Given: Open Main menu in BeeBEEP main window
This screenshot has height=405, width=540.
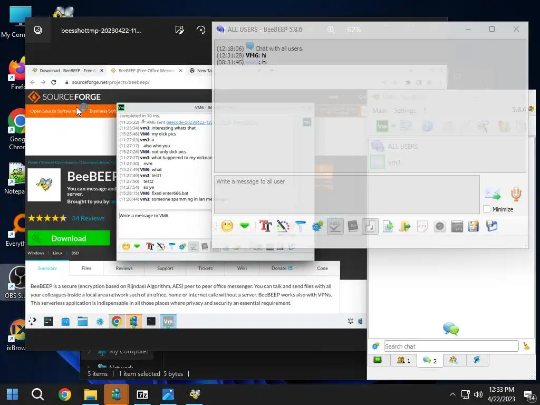Looking at the screenshot, I should point(379,111).
